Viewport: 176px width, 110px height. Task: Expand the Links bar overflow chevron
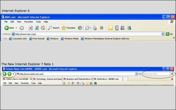174,38
